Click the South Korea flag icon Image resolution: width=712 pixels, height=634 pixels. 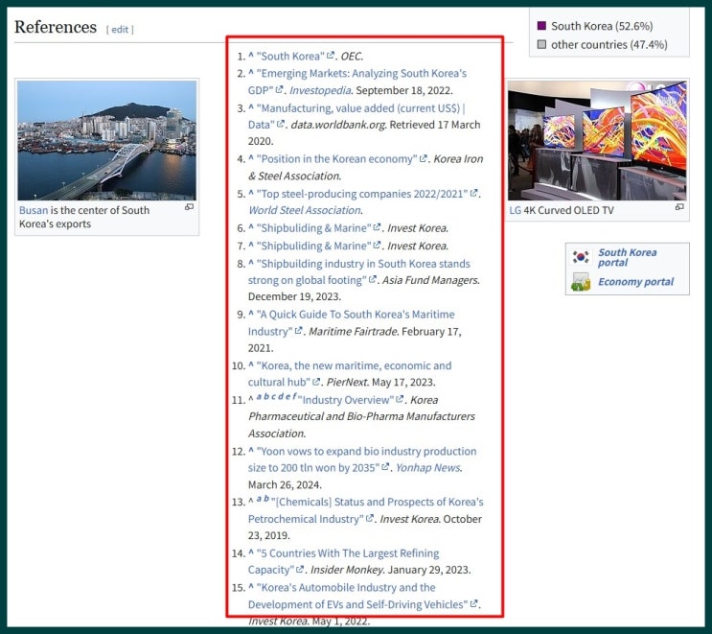coord(581,257)
